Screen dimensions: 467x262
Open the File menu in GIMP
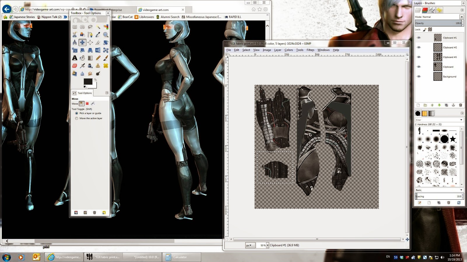click(x=229, y=50)
